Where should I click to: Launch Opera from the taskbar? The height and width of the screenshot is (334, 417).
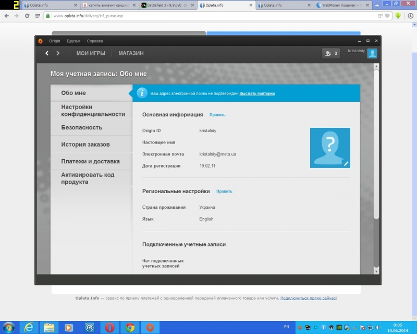click(109, 328)
